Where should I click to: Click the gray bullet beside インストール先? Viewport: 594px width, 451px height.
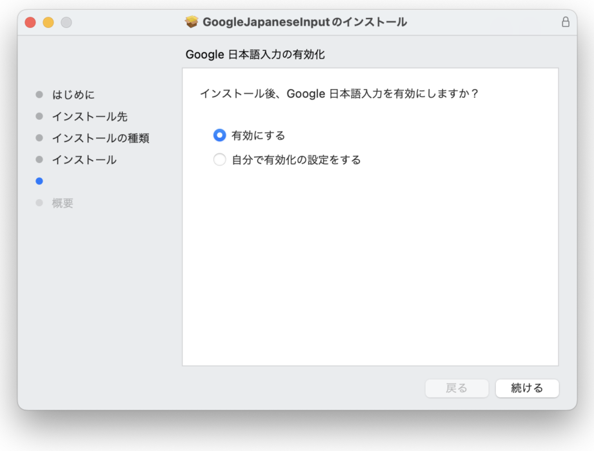coord(39,117)
